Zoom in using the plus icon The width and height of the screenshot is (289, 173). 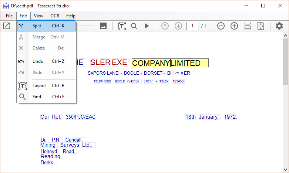(234, 26)
